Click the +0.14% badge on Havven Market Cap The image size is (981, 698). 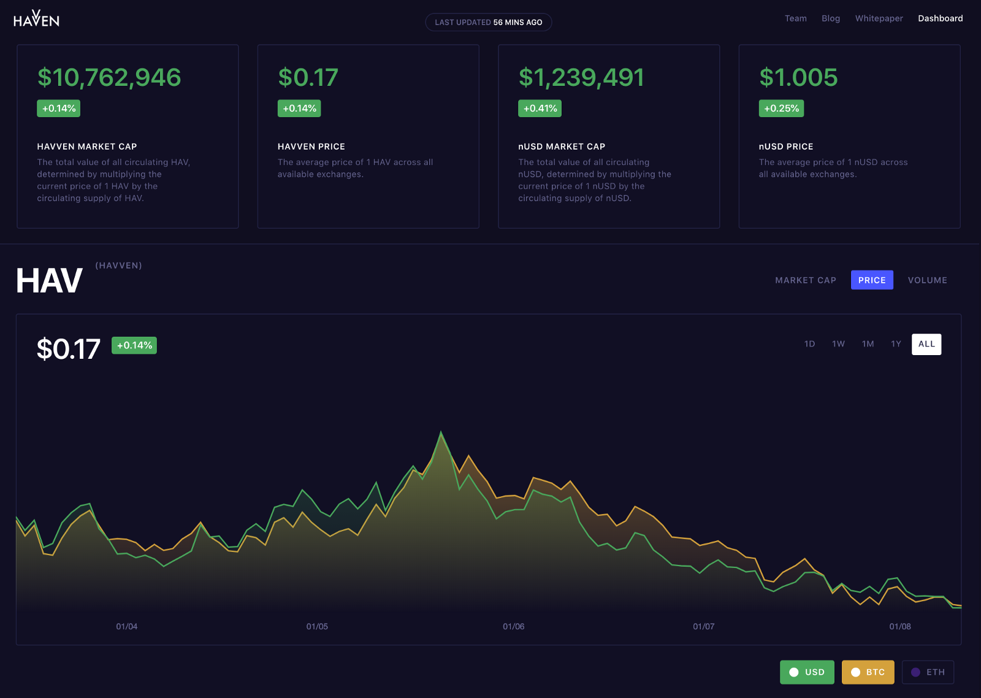tap(58, 108)
